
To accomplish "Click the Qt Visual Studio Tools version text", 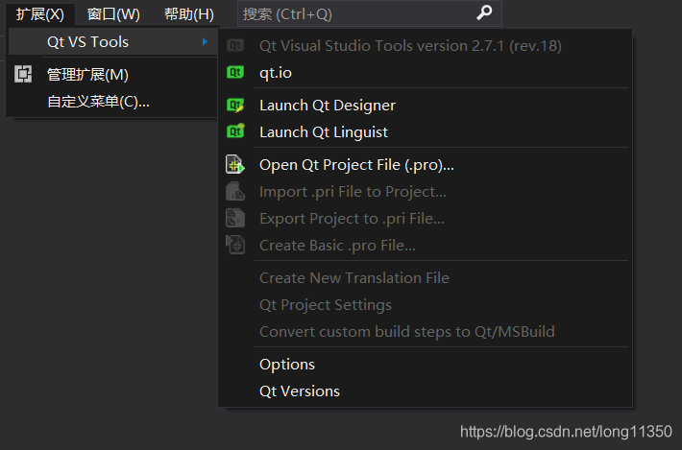I will coord(410,46).
